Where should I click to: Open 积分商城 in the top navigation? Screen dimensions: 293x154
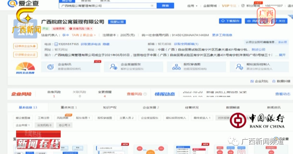click(253, 6)
